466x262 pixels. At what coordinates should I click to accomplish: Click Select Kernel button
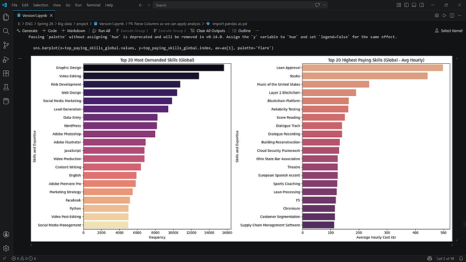pyautogui.click(x=449, y=31)
